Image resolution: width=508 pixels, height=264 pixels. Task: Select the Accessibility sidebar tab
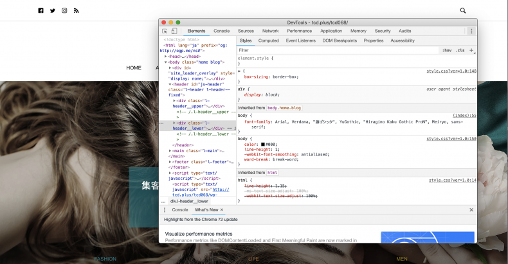(x=403, y=40)
